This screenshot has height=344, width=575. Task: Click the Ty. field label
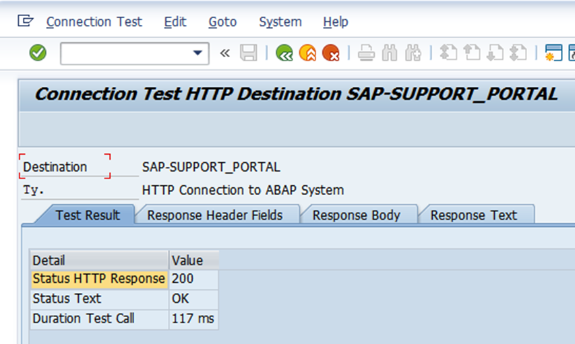pos(34,190)
